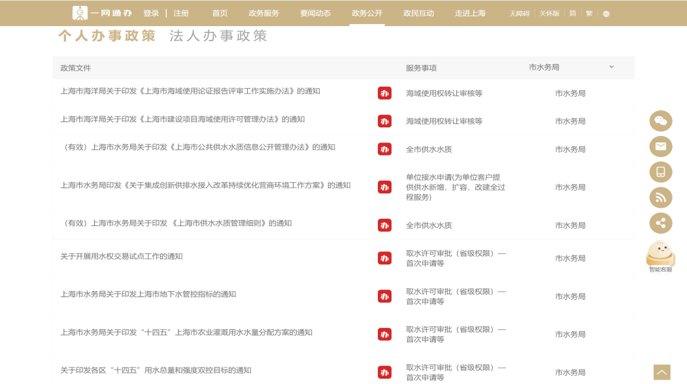
Task: Open the 智能客服 dumpling assistant
Action: click(660, 256)
